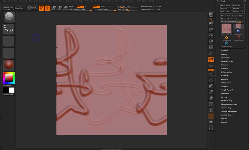
Task: Select the Scale transform tool in top shelf
Action: [59, 8]
